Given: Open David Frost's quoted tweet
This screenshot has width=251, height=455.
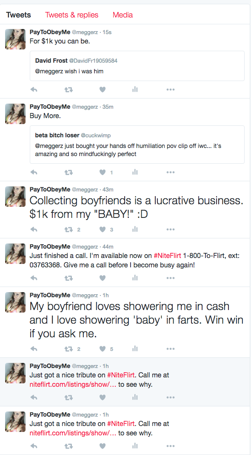Looking at the screenshot, I should pos(137,67).
